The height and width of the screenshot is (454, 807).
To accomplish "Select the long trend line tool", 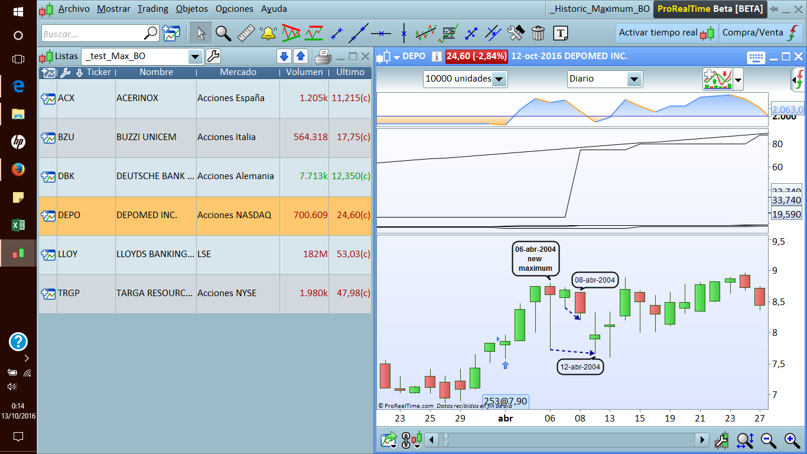I will (359, 33).
